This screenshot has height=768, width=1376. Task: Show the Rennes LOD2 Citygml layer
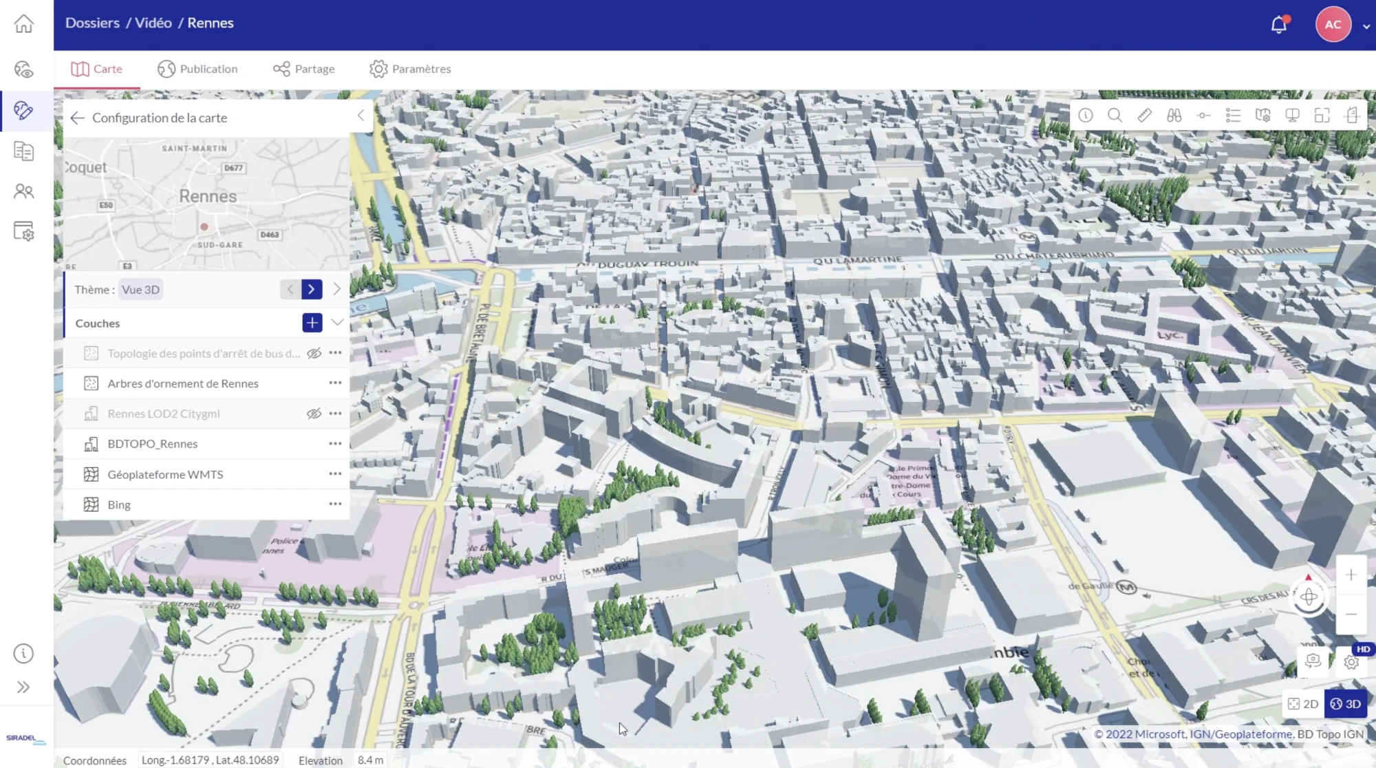(x=314, y=414)
